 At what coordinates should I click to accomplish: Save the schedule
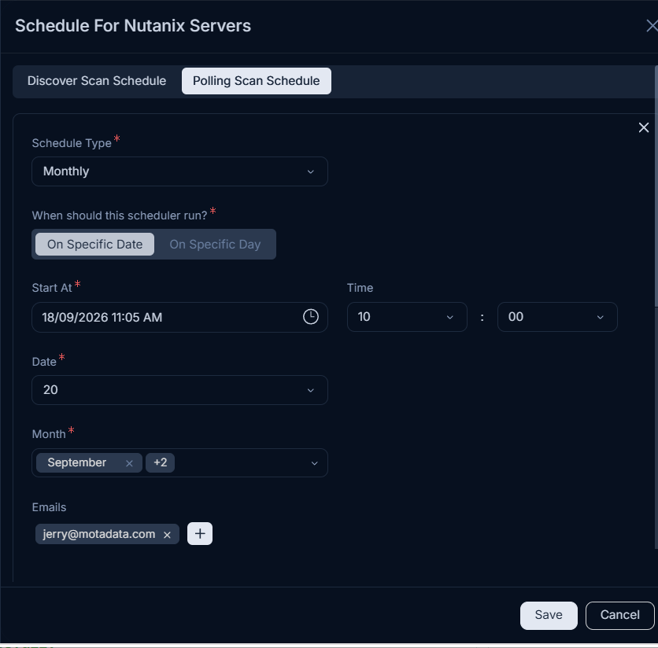549,615
